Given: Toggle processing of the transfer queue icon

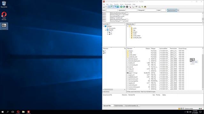Looking at the screenshot, I should (x=124, y=7).
